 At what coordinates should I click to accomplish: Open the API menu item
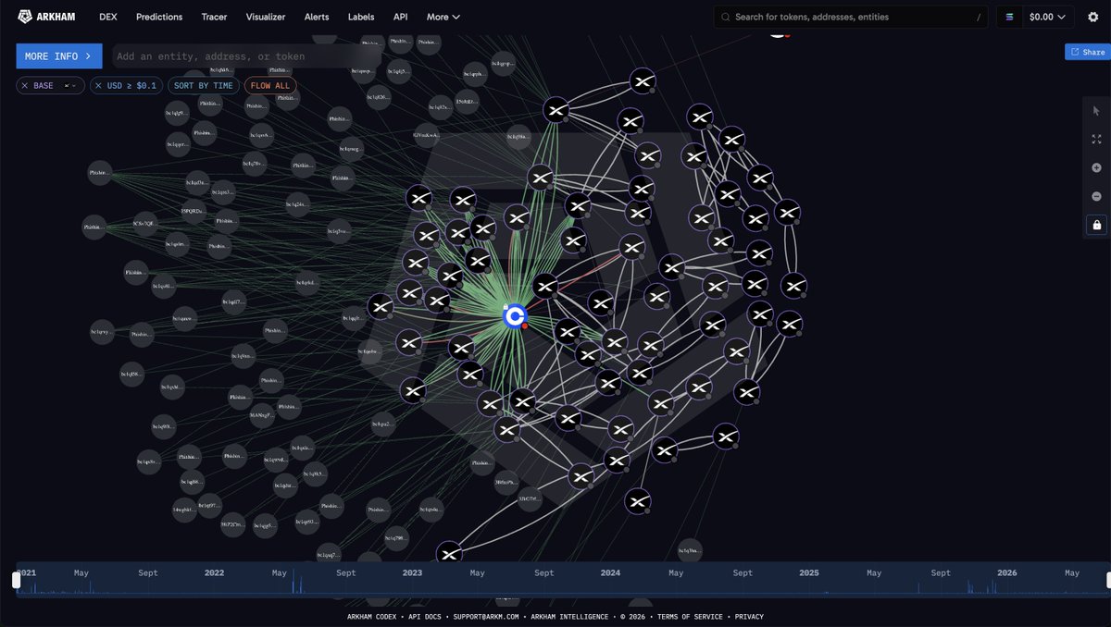coord(400,17)
